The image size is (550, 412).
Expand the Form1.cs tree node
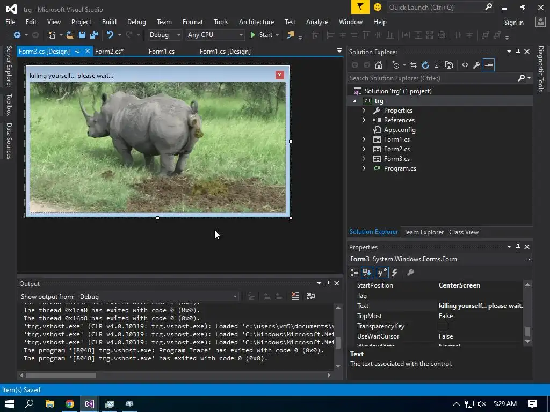(x=364, y=139)
